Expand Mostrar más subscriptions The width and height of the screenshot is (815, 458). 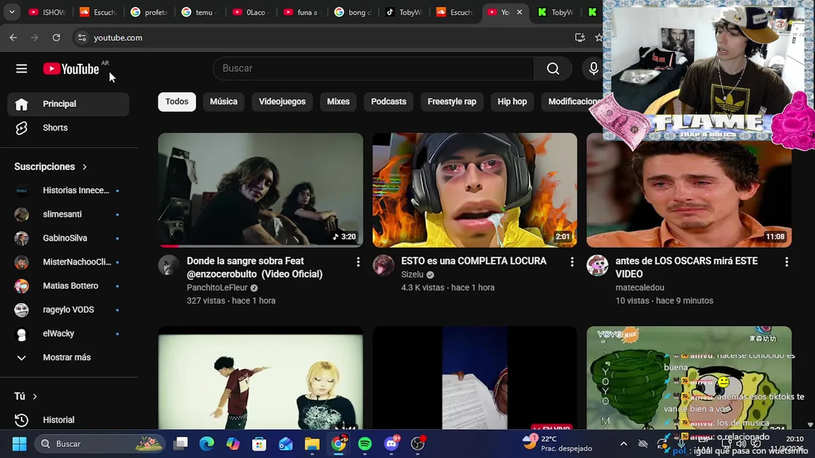[68, 357]
